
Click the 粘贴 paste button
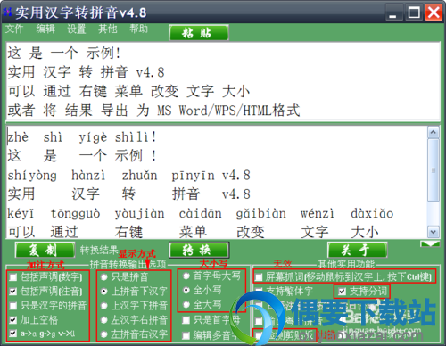[x=199, y=32]
